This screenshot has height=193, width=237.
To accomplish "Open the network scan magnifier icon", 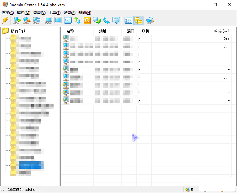I will (x=150, y=20).
